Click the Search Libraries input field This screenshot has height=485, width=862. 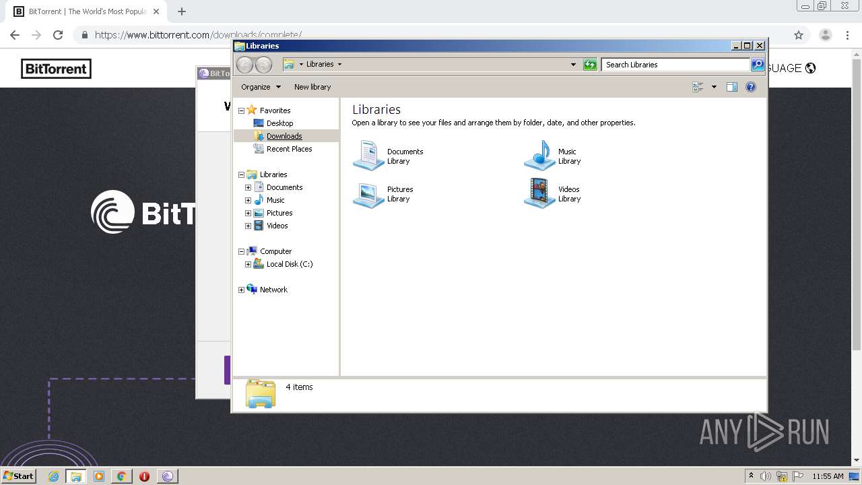point(675,65)
